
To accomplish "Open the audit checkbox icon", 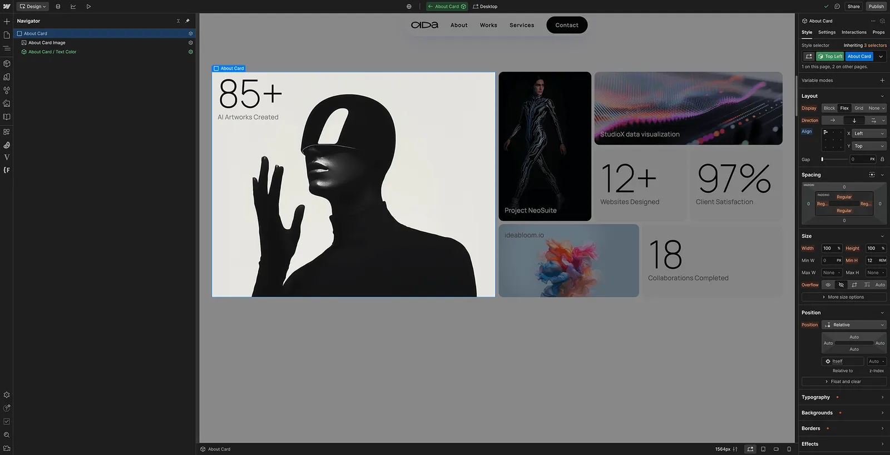I will click(7, 422).
